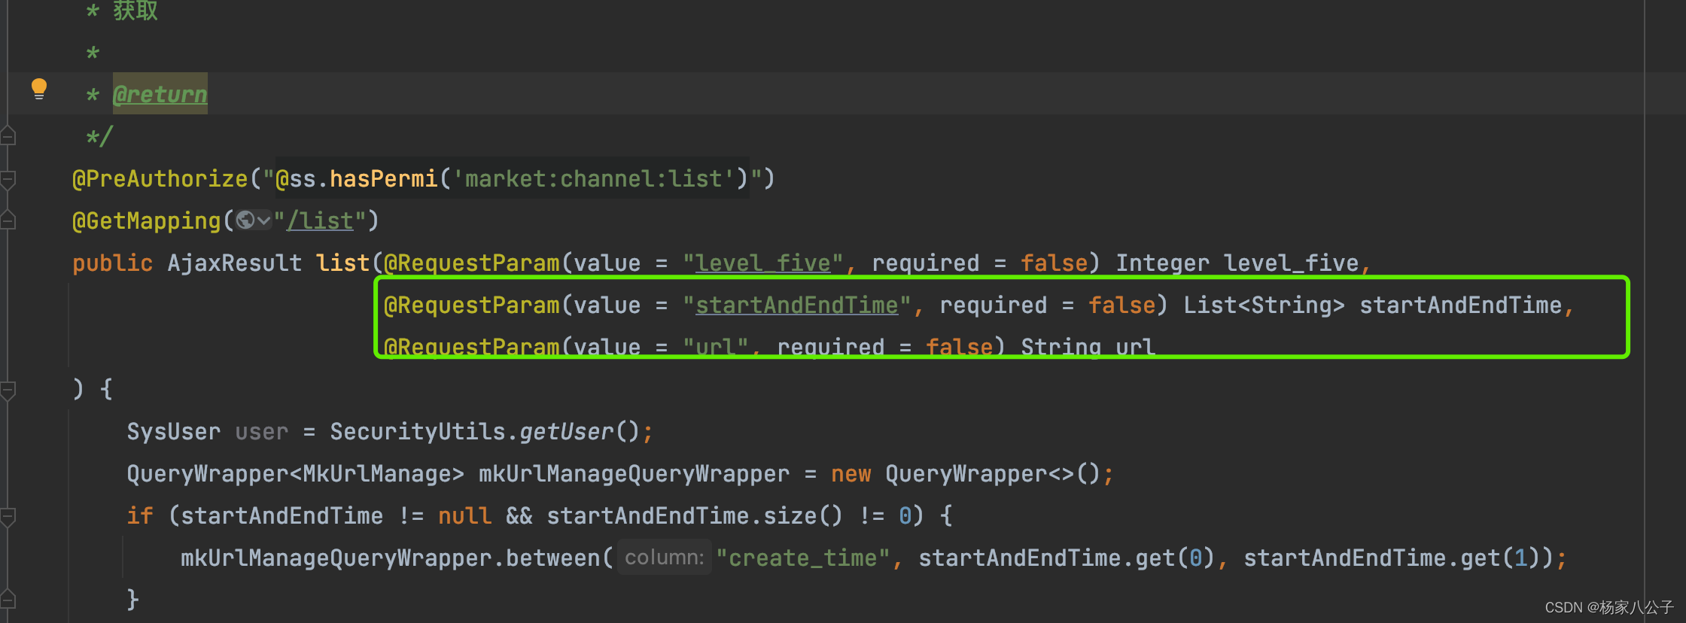This screenshot has width=1686, height=623.
Task: Collapse the Javadoc comment fold marker at */
Action: pyautogui.click(x=8, y=136)
